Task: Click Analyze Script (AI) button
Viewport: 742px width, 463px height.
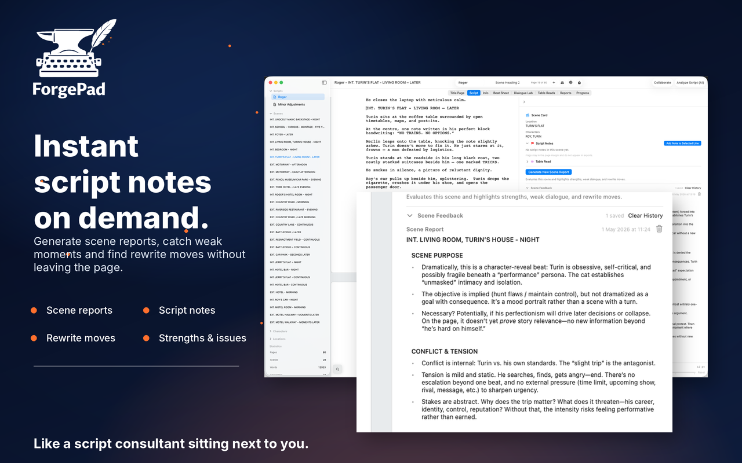Action: [x=690, y=83]
